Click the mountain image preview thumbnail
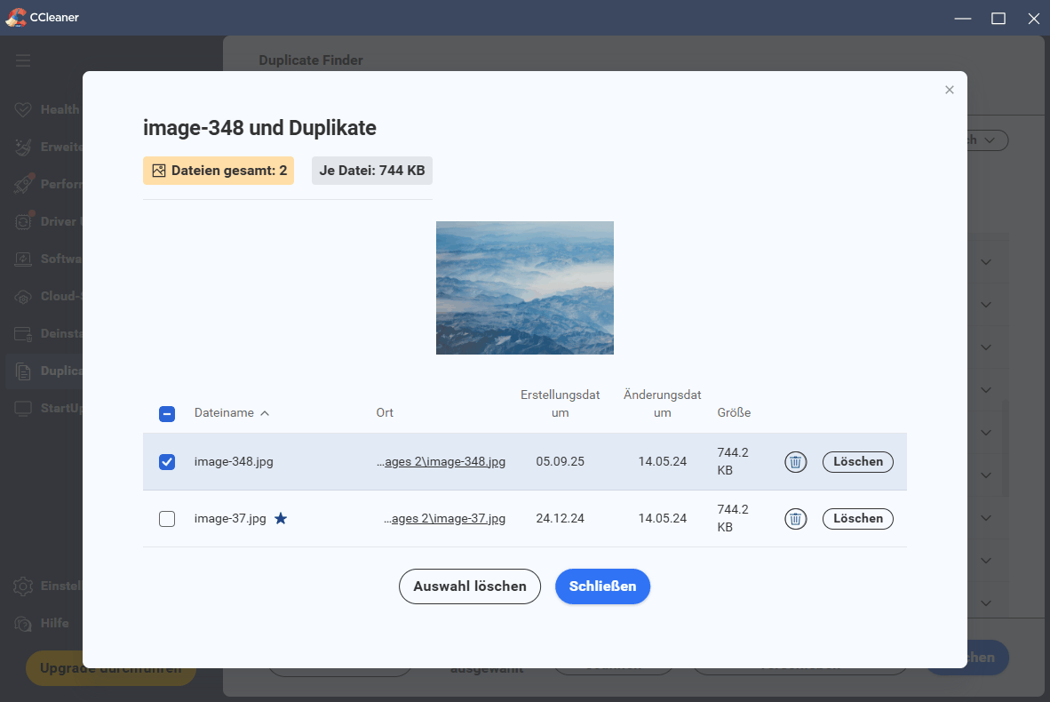 (524, 288)
